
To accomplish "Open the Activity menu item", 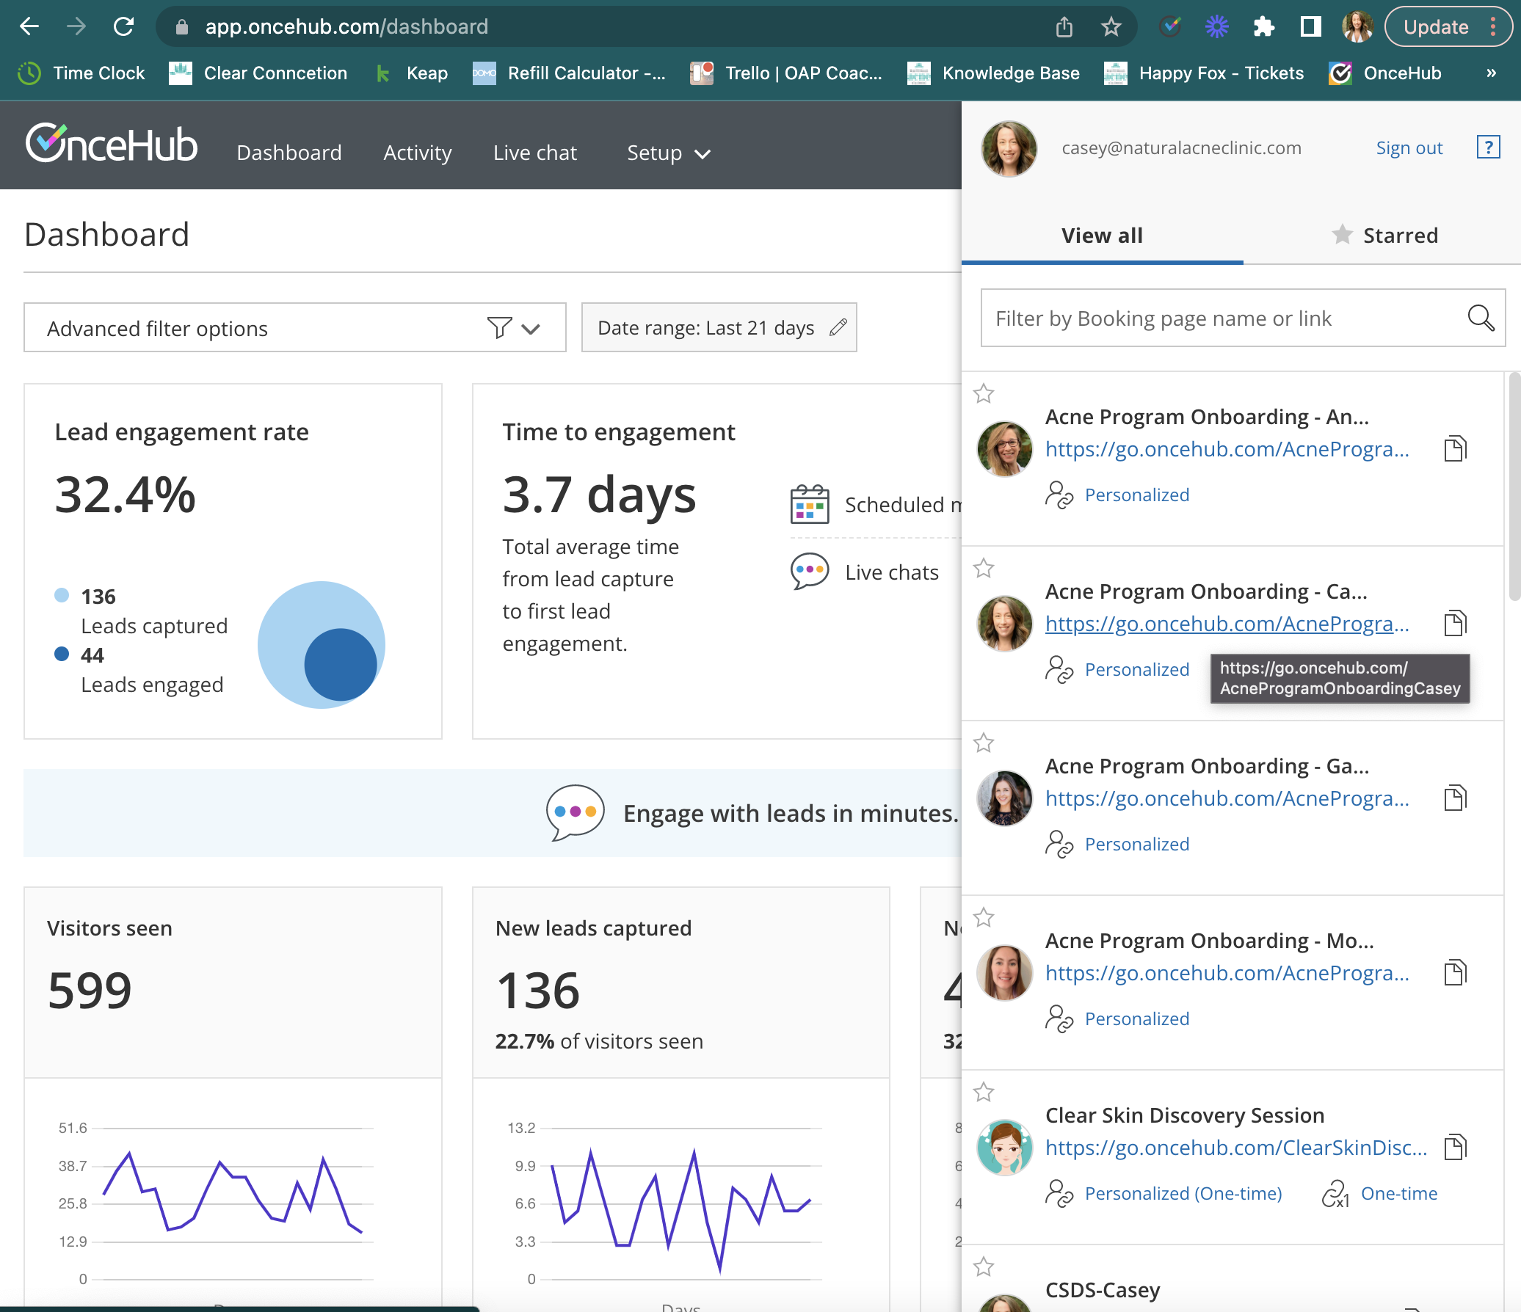I will (x=417, y=153).
